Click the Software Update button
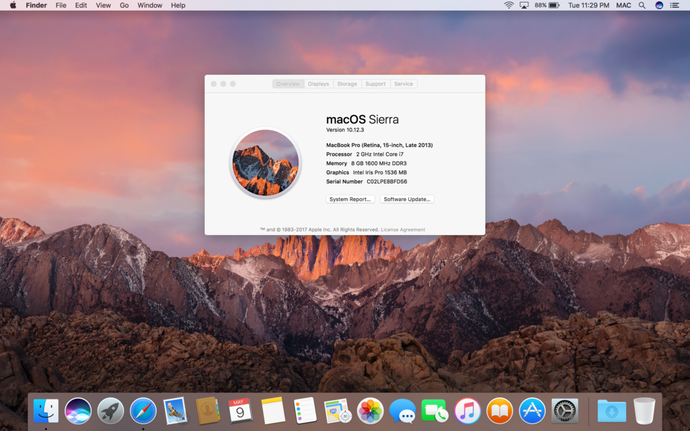The image size is (690, 431). click(407, 199)
